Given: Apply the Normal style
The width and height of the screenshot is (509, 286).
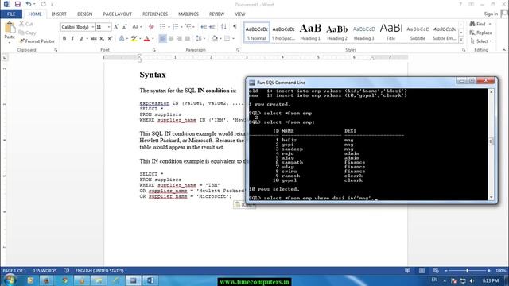Looking at the screenshot, I should click(x=256, y=33).
